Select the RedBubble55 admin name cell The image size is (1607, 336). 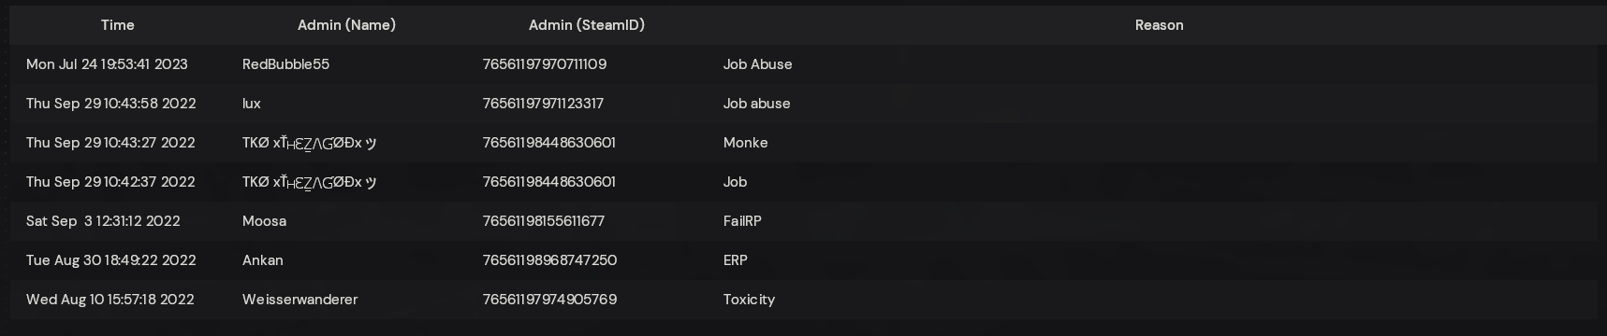click(x=285, y=64)
